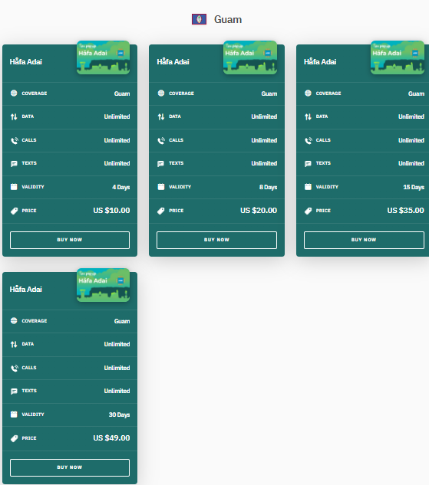Click the validity calendar icon in the 4 Days plan
Viewport: 429px width, 485px height.
14,187
